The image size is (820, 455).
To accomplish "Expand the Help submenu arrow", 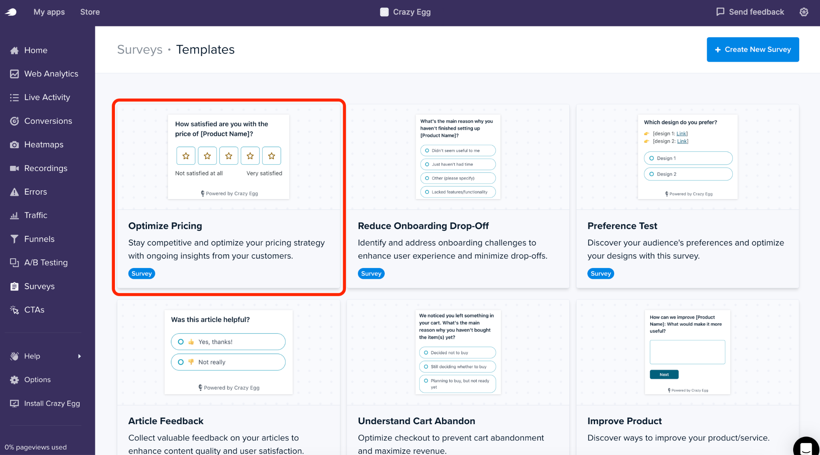I will point(79,356).
